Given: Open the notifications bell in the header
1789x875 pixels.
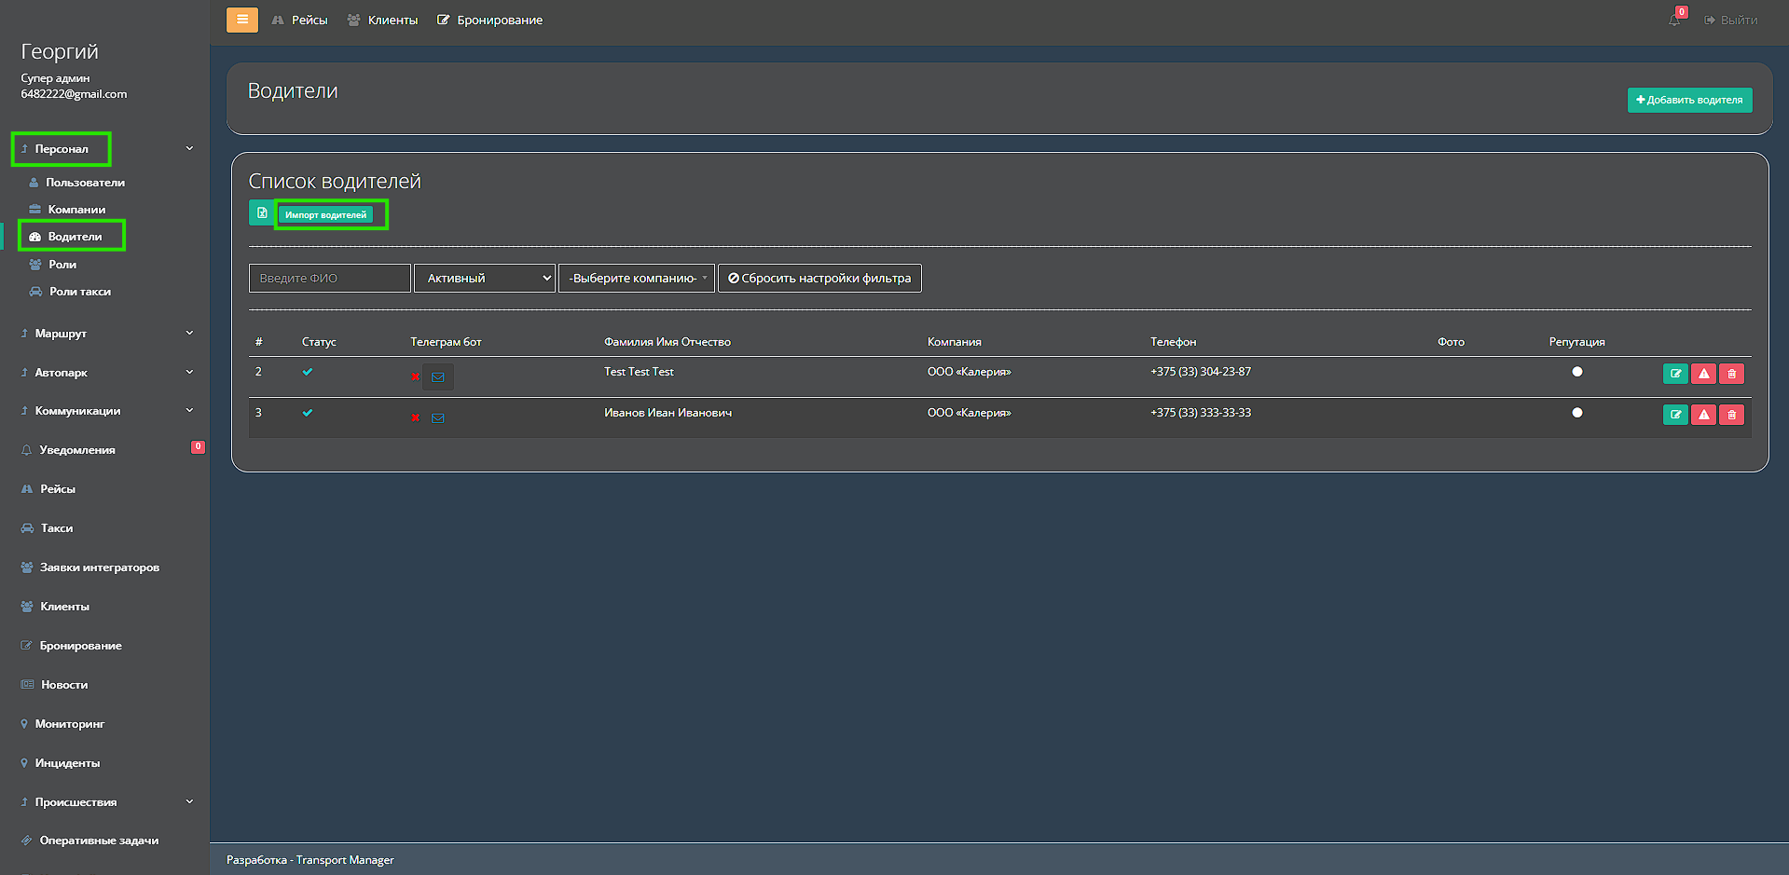Looking at the screenshot, I should click(x=1674, y=20).
